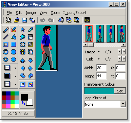The width and height of the screenshot is (131, 123).
Task: Select the eyedropper colour picker tool
Action: click(31, 30)
